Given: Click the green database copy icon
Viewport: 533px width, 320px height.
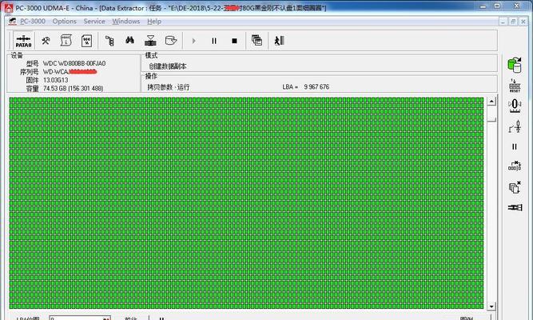Looking at the screenshot, I should click(x=515, y=65).
